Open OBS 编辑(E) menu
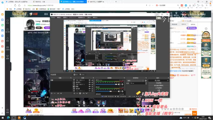Viewport: 213px width, 120px height. pyautogui.click(x=59, y=18)
